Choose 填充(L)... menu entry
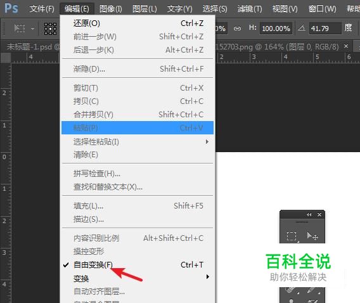The image size is (360, 303). 138,205
